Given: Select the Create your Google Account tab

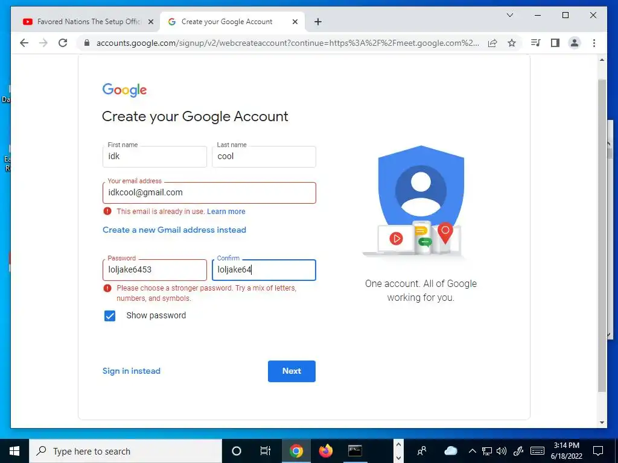Looking at the screenshot, I should click(x=232, y=22).
